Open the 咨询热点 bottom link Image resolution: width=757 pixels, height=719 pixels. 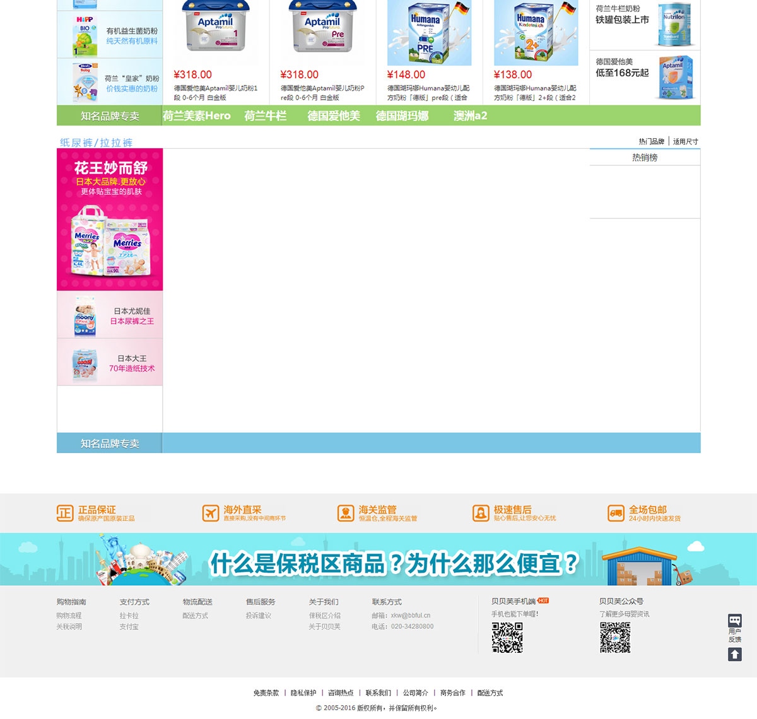pyautogui.click(x=341, y=693)
